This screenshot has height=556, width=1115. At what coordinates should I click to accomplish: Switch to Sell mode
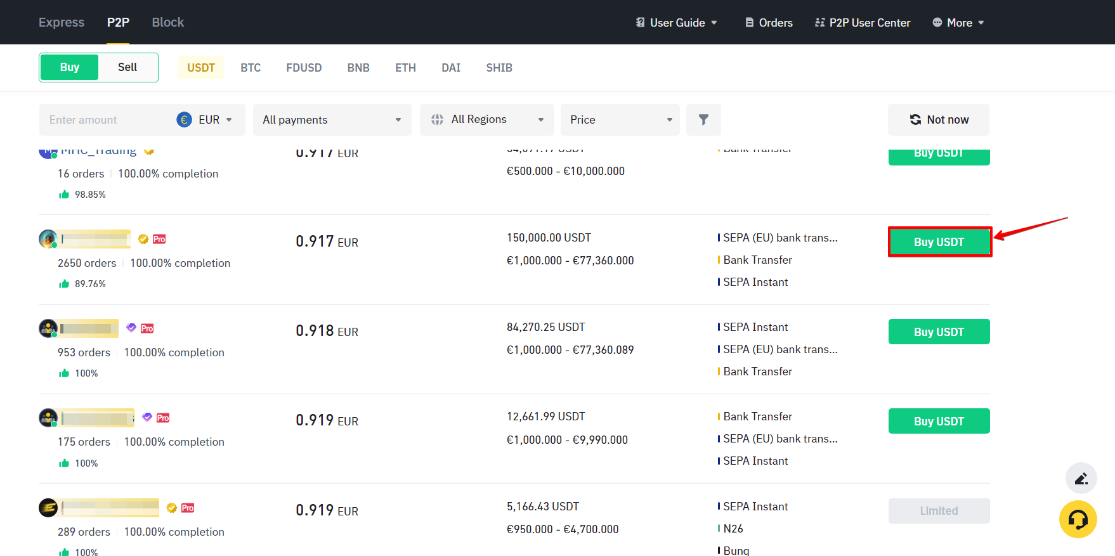127,67
